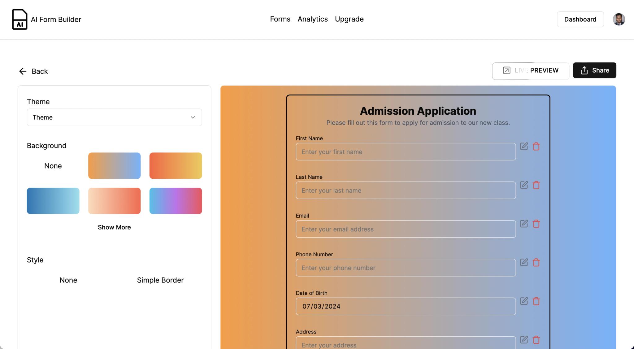Click the edit icon beside First Name
This screenshot has width=634, height=349.
point(524,146)
